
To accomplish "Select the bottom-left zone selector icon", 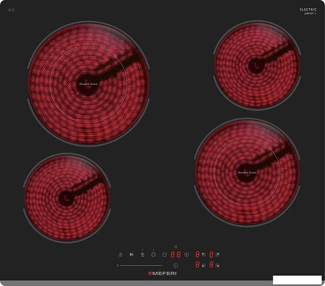I will click(x=204, y=265).
